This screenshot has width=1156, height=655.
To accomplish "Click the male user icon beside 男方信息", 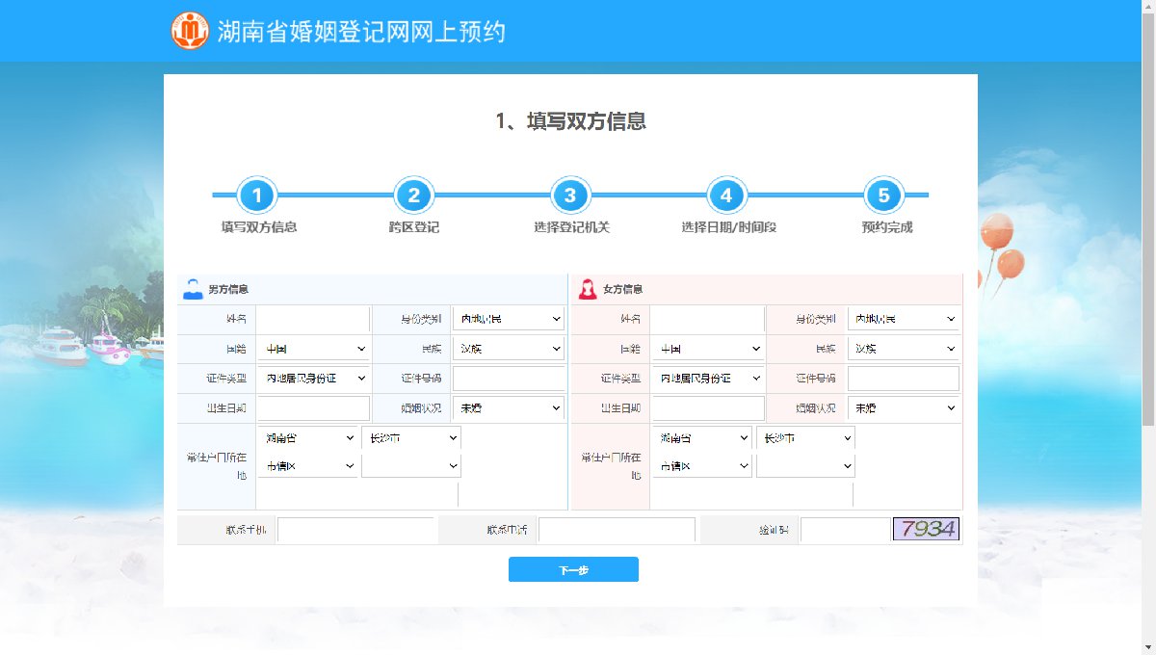I will point(193,289).
